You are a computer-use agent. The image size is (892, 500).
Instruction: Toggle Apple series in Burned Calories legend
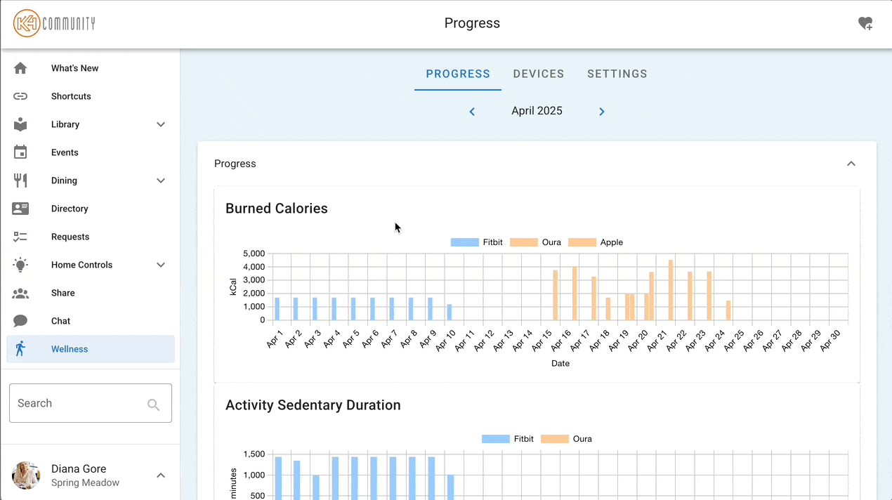tap(596, 242)
